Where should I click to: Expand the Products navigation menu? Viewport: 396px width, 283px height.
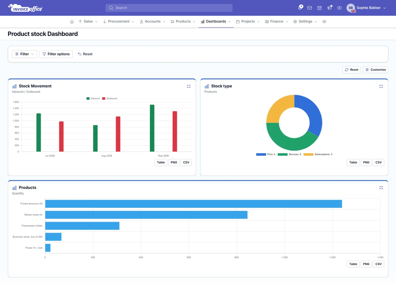click(183, 21)
